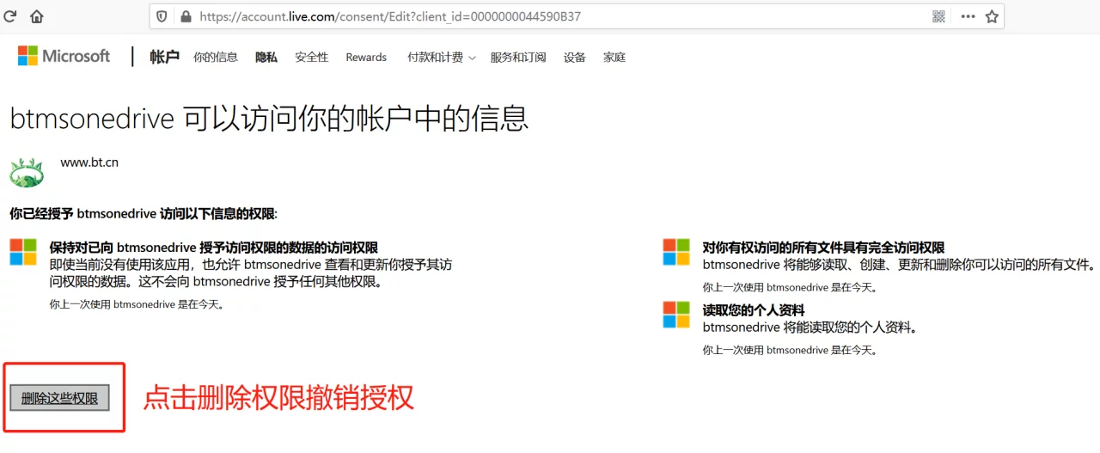
Task: Open the QR code icon in address bar
Action: point(938,16)
